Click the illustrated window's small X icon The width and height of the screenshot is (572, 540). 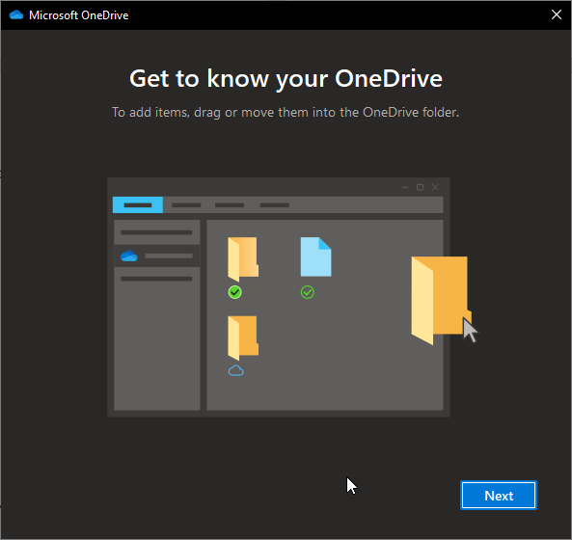pyautogui.click(x=435, y=187)
